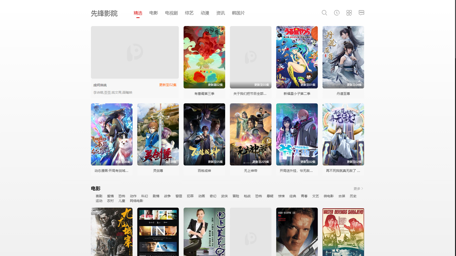Filter movies by 儿童 genre

(122, 201)
